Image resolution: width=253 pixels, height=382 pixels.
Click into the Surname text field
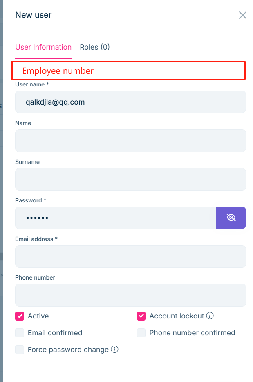coord(130,179)
